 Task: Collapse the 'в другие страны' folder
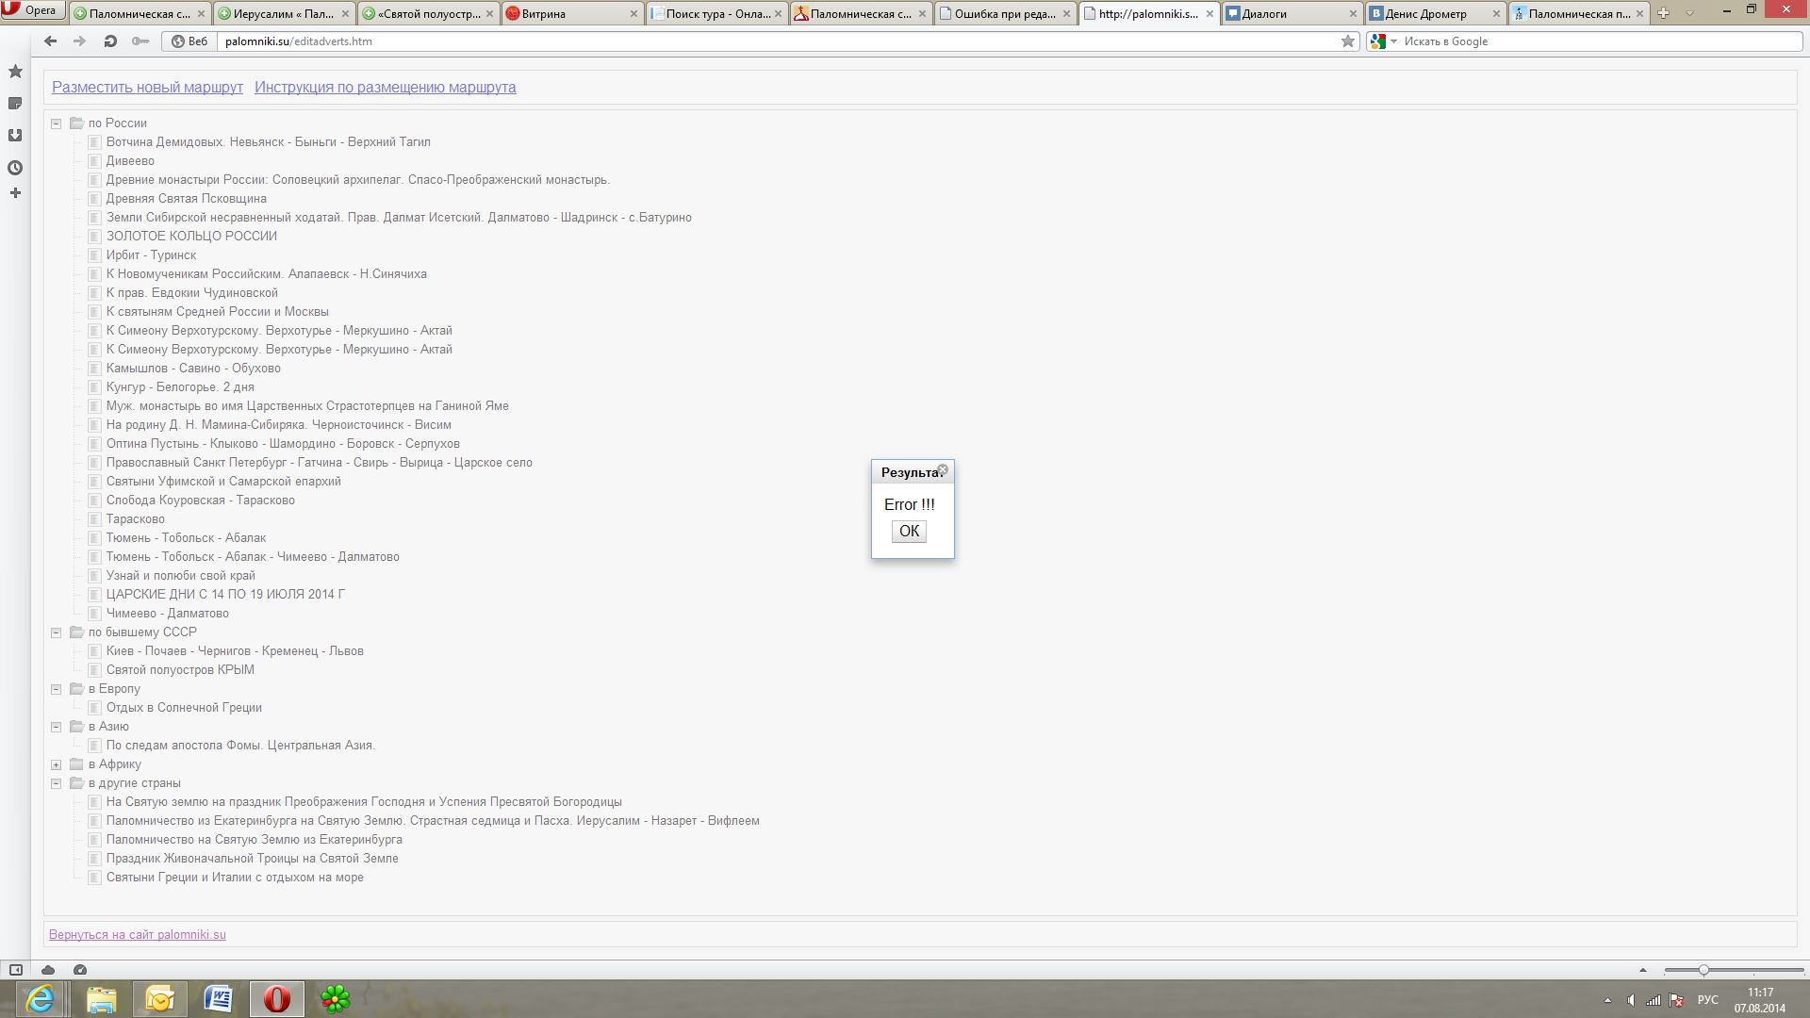57,783
